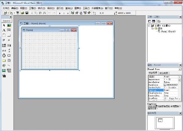Viewport: 183px width, 131px height.
Task: Open the 帮助(H) menu
Action: tap(118, 8)
